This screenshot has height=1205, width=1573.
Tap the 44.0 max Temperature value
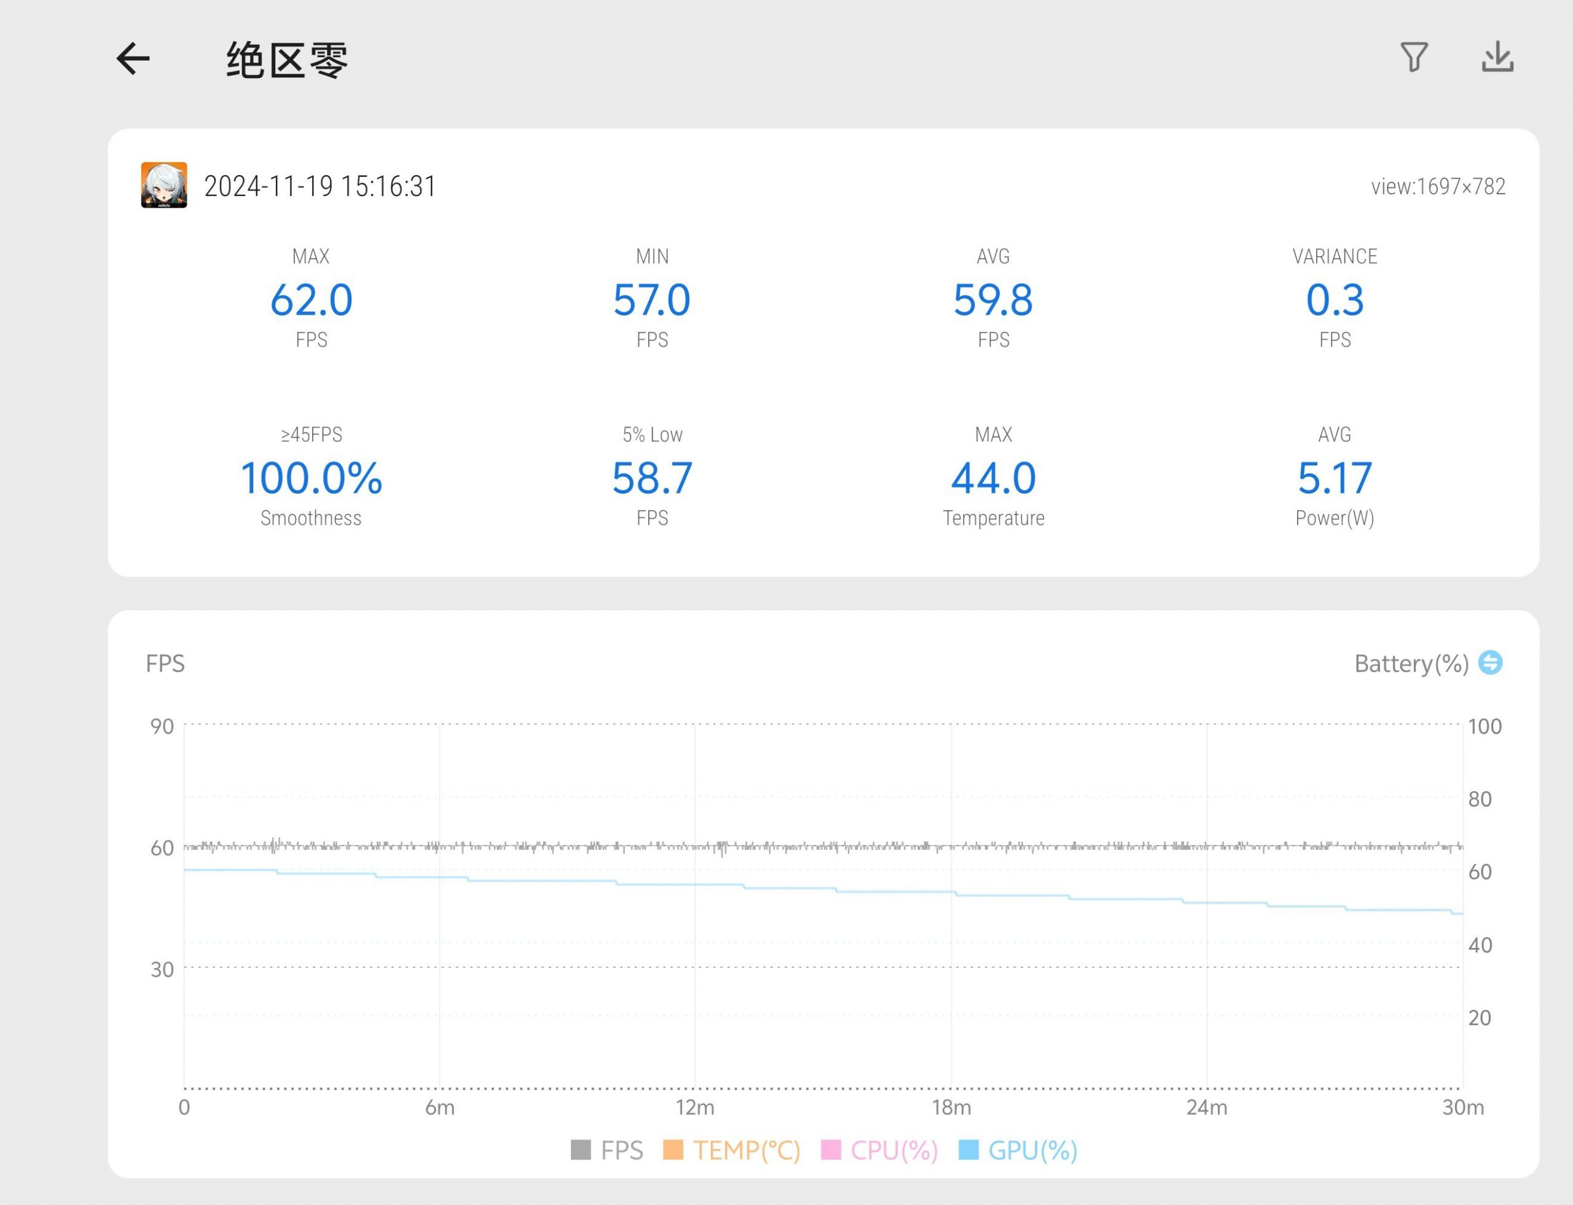[993, 479]
